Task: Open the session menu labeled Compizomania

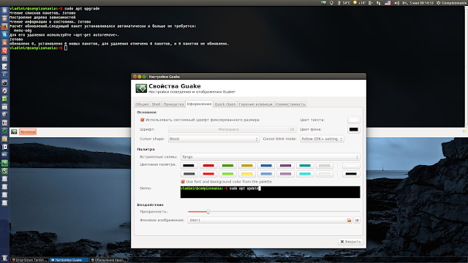Action: pos(452,3)
